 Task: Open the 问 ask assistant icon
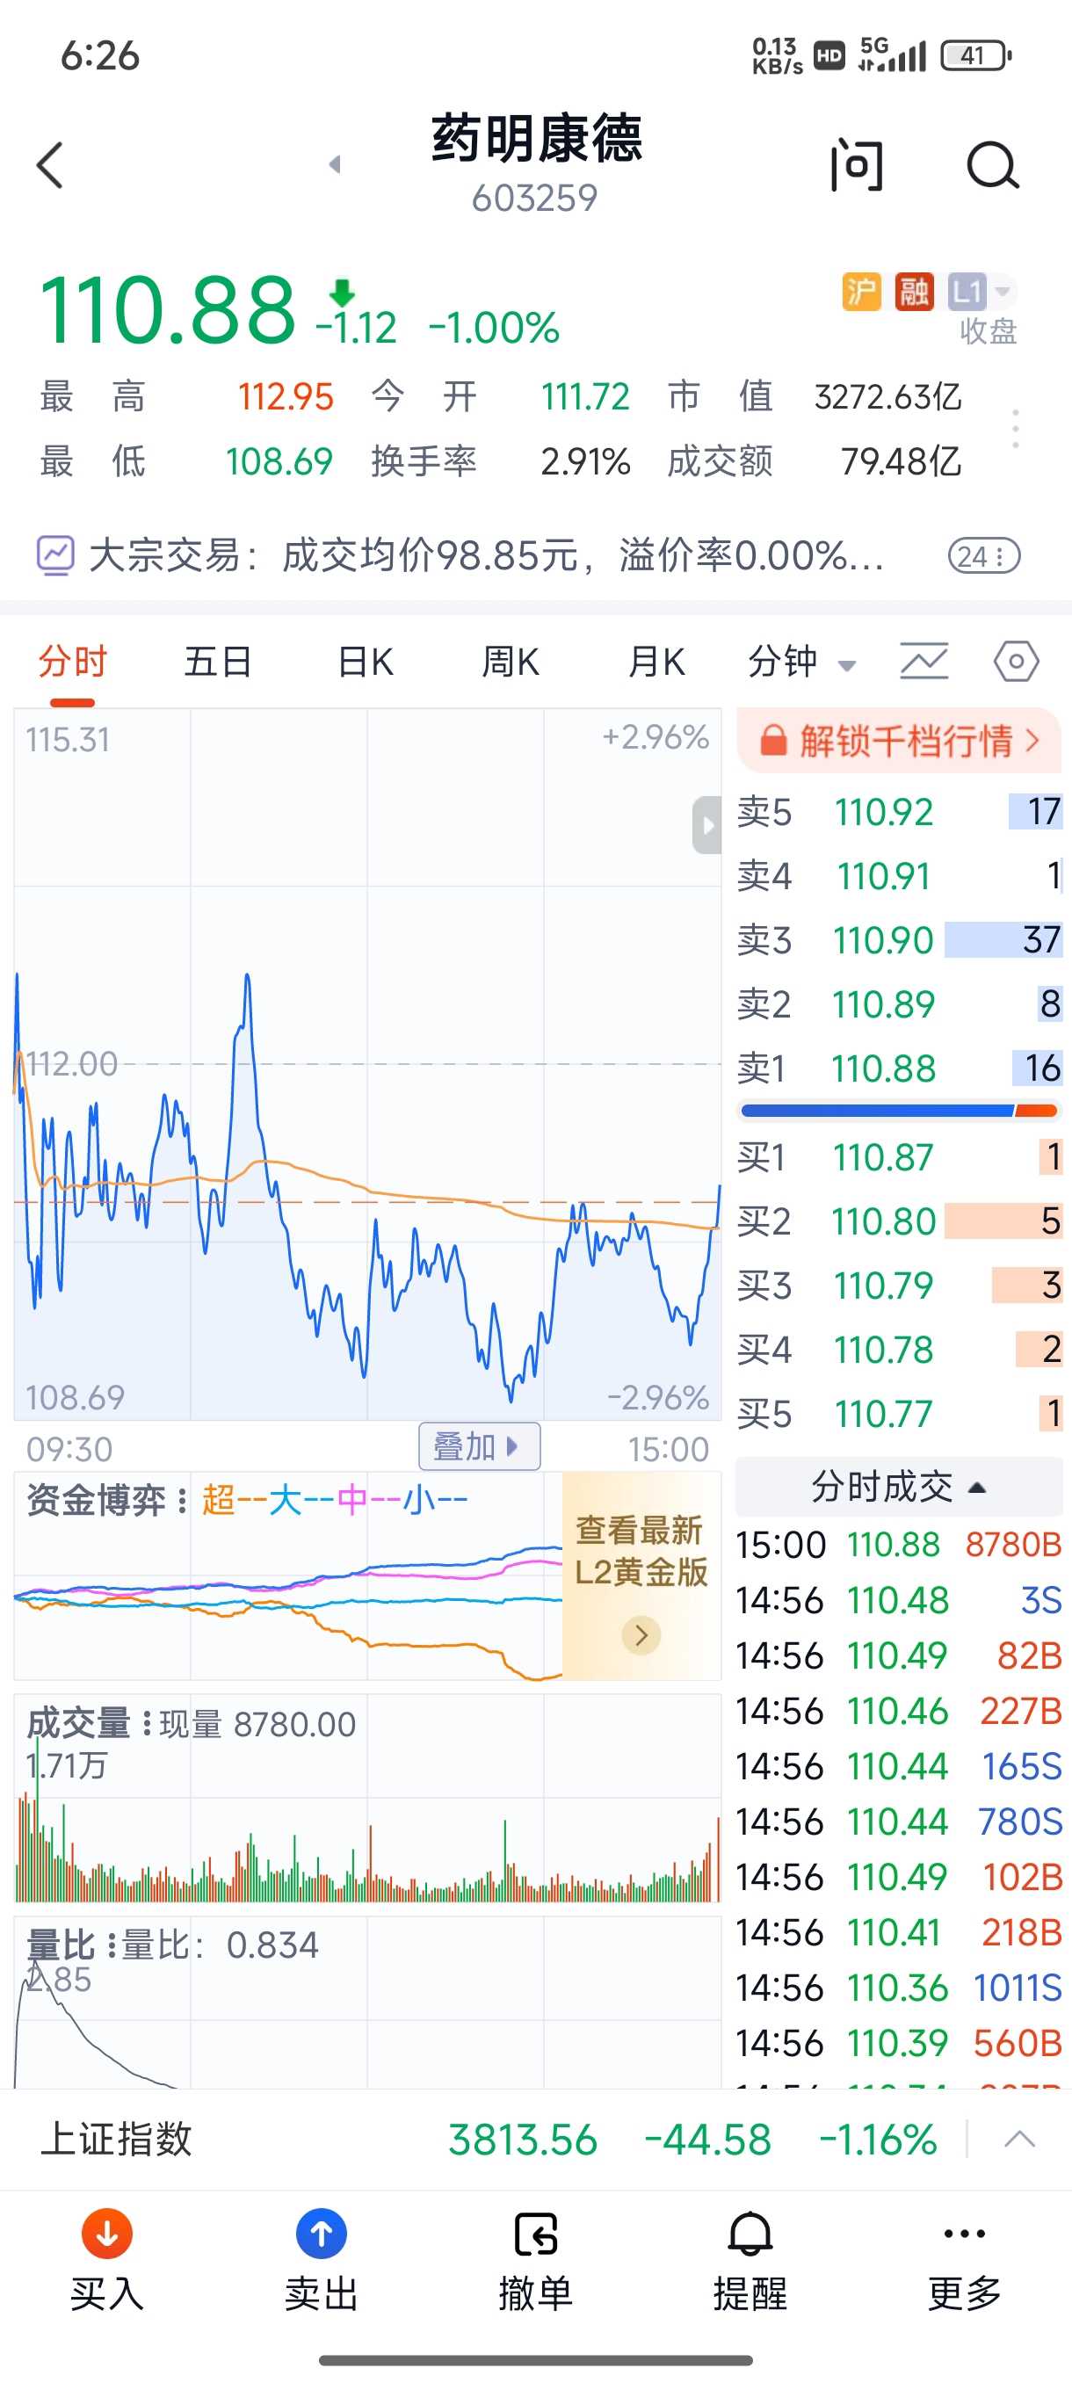click(x=857, y=165)
